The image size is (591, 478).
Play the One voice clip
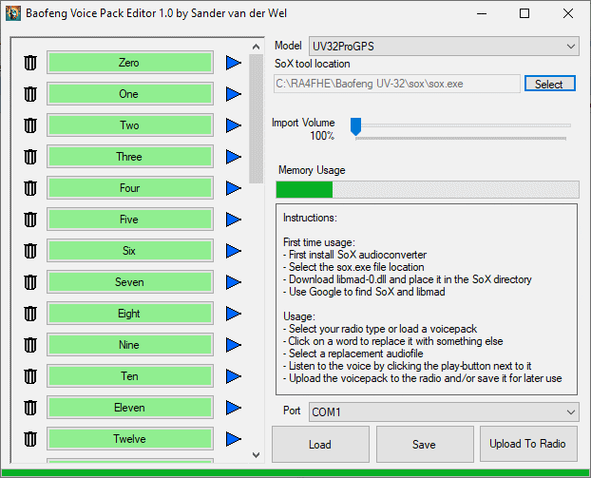coord(234,94)
